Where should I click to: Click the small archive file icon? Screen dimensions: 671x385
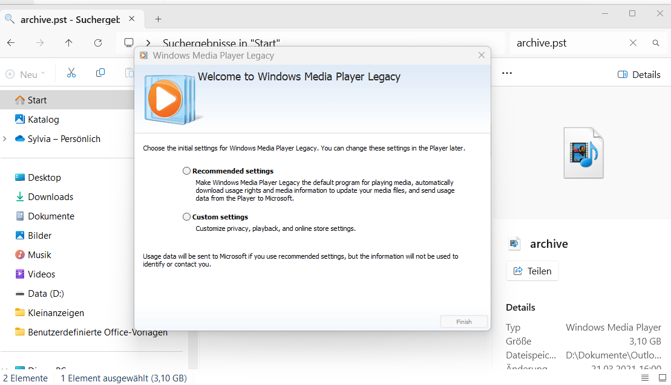coord(514,244)
